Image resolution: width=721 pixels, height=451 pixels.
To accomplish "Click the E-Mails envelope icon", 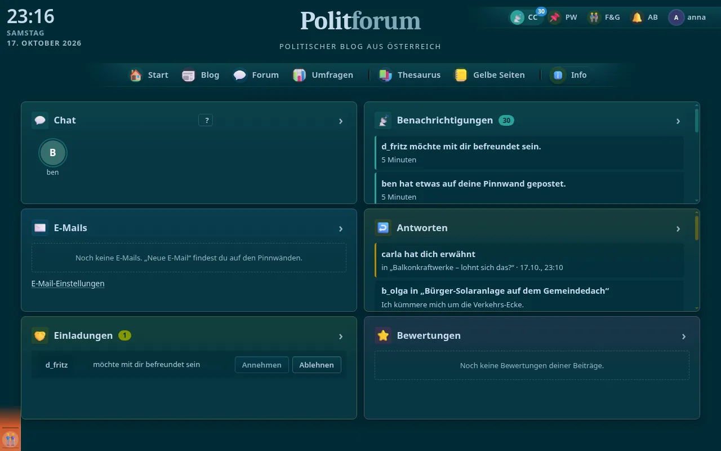I will coord(40,228).
